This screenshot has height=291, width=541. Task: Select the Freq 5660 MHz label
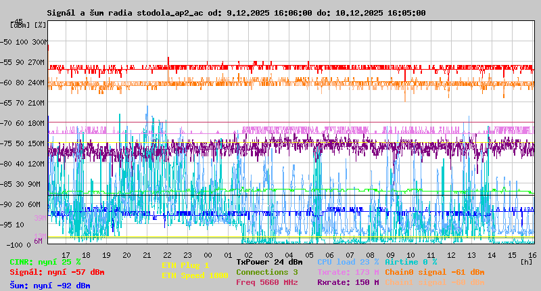pos(266,282)
